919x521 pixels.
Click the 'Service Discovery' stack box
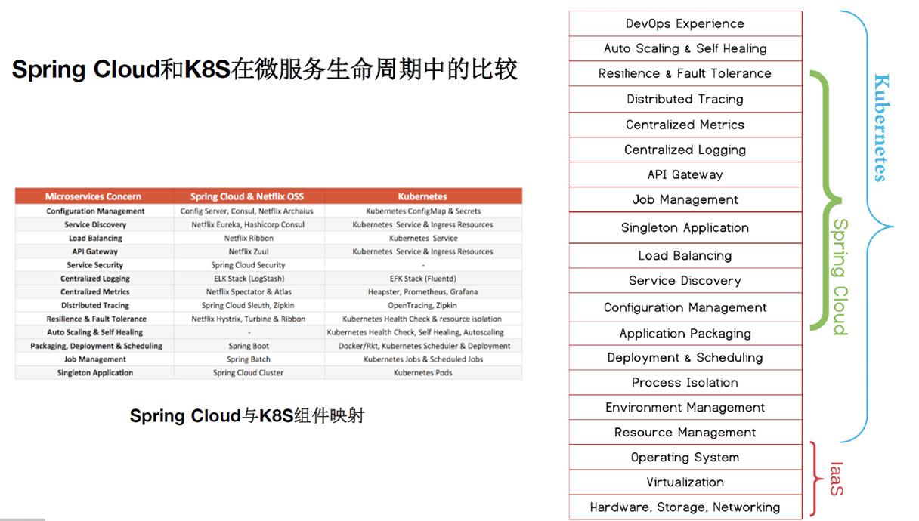[685, 280]
